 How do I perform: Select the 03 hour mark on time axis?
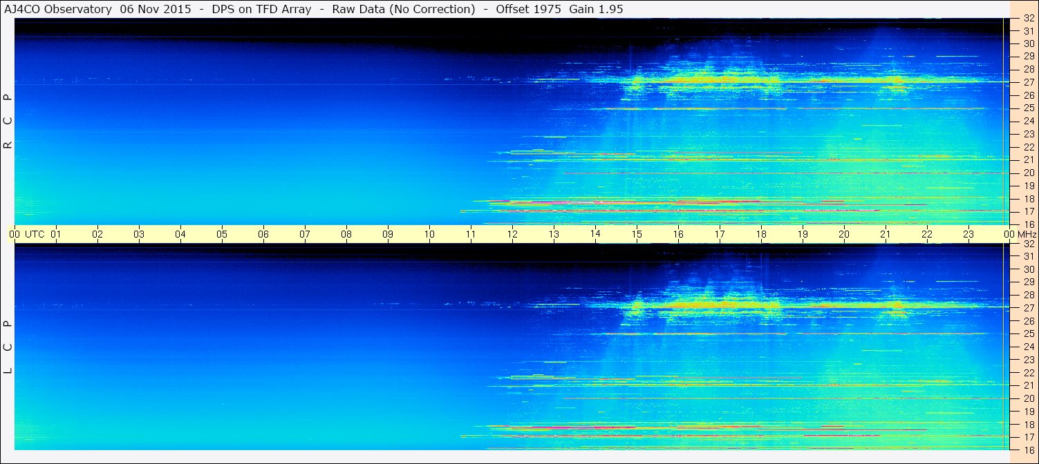coord(139,234)
